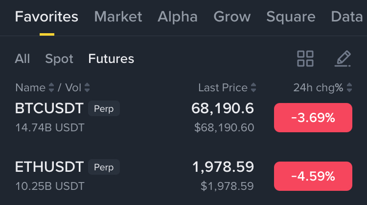This screenshot has width=367, height=205.
Task: Switch to grid layout view icon
Action: click(305, 59)
